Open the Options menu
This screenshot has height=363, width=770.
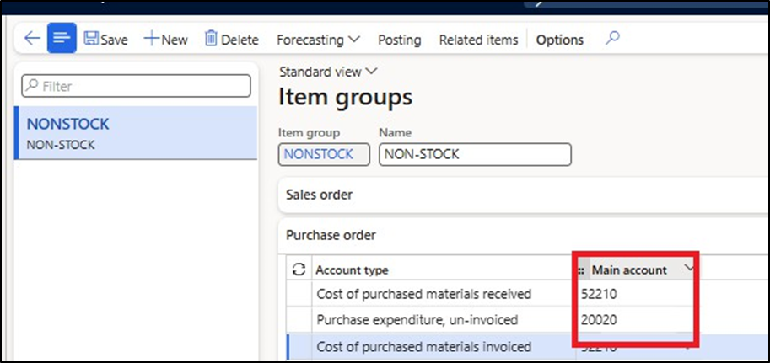(x=559, y=40)
